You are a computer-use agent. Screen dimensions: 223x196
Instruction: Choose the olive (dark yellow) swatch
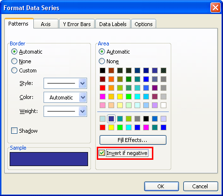click(120, 79)
